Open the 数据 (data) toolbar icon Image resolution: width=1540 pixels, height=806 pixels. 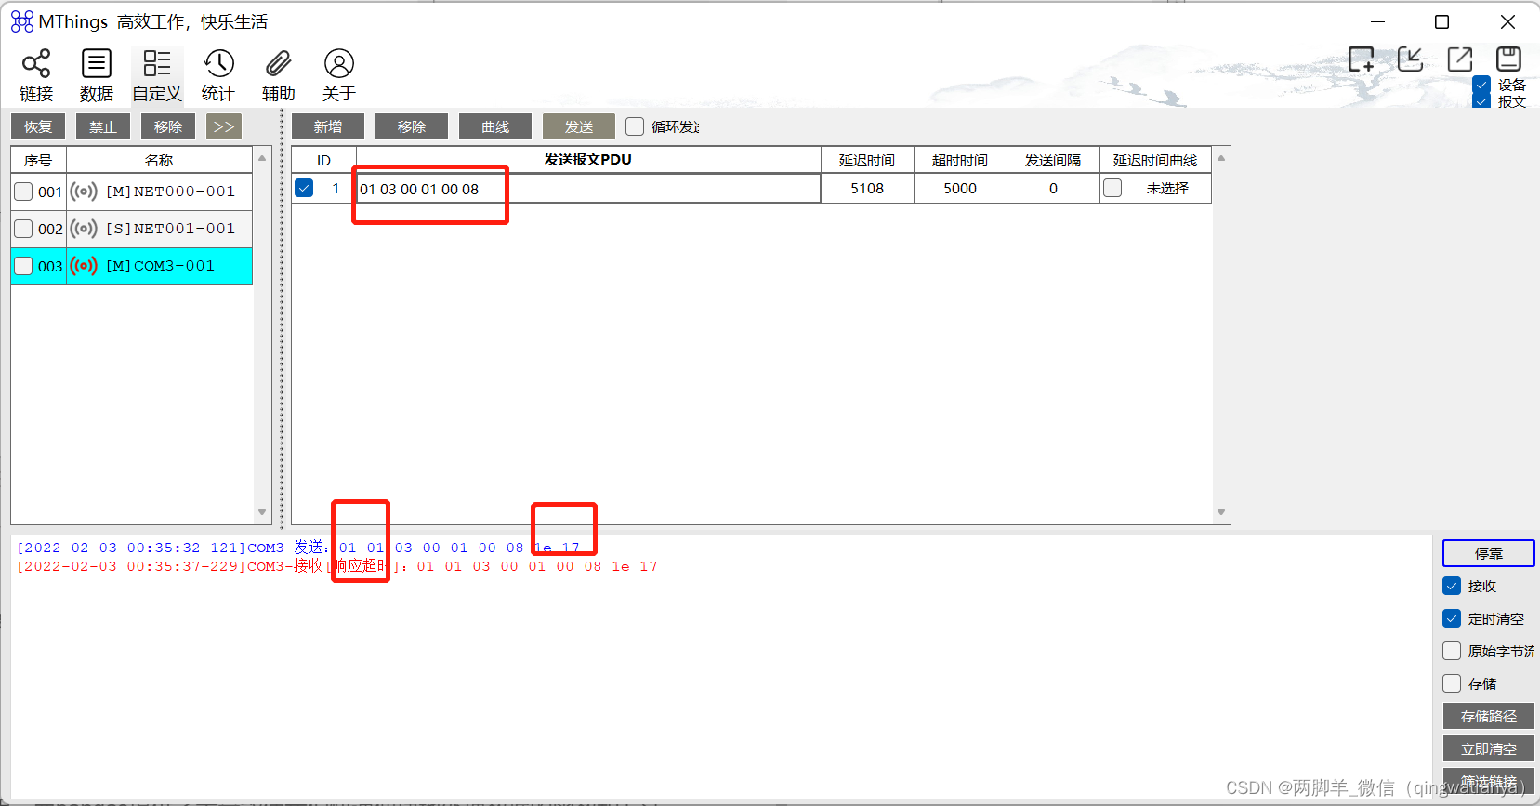(x=97, y=75)
